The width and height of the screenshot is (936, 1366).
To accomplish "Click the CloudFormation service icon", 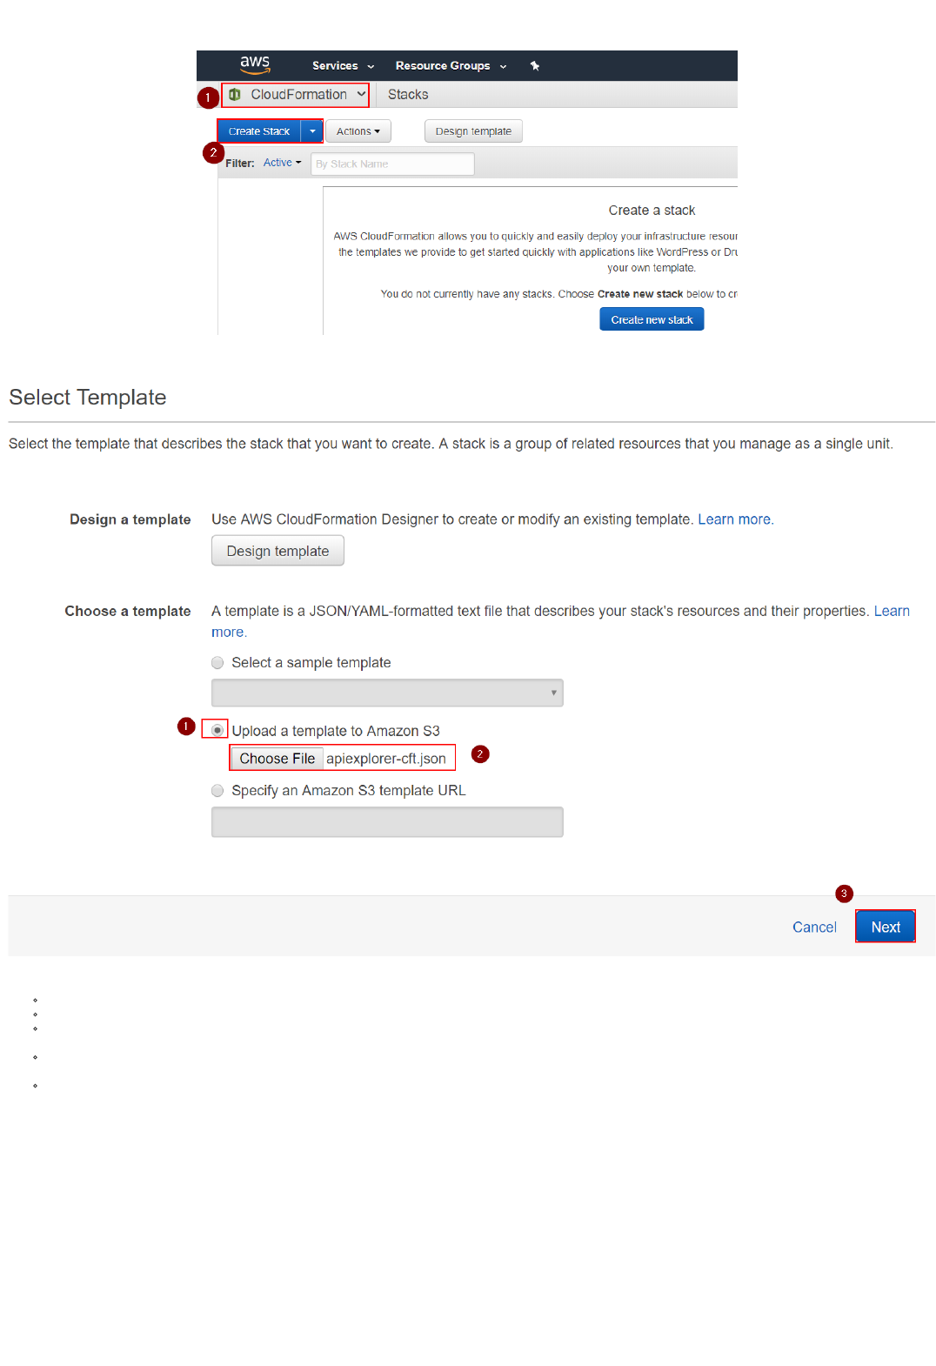I will [235, 95].
